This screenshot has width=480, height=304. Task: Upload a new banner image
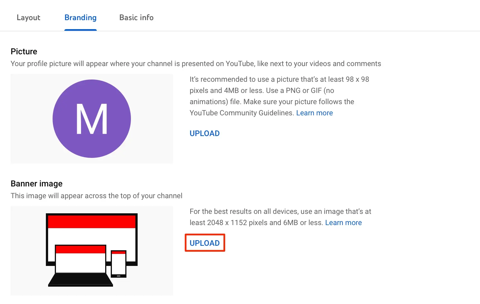tap(204, 243)
